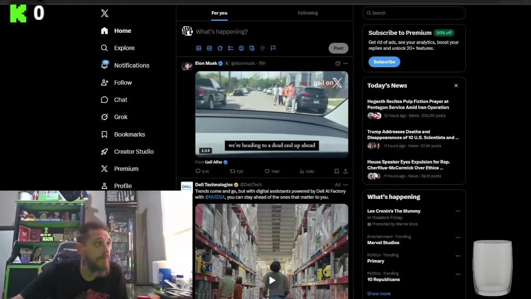Open Profile in sidebar menu
The width and height of the screenshot is (531, 299).
(x=117, y=186)
